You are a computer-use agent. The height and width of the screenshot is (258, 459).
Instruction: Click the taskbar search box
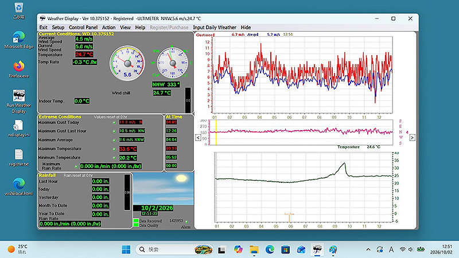[x=174, y=249]
